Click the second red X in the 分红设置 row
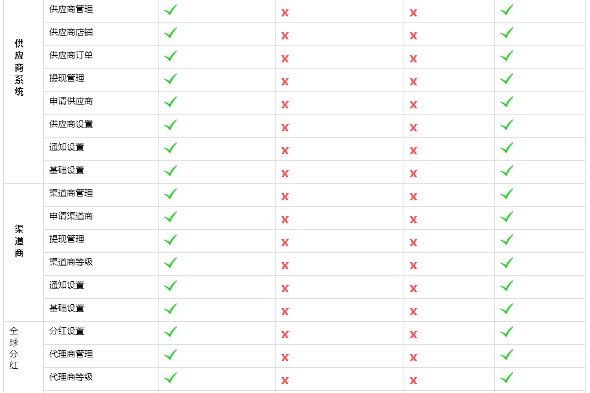Viewport: 590px width, 393px height. 413,334
